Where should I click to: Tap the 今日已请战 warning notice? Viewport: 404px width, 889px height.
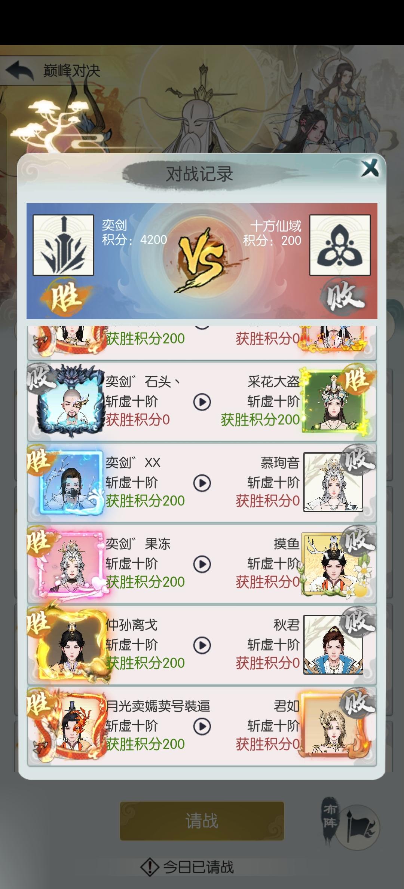pos(187,867)
